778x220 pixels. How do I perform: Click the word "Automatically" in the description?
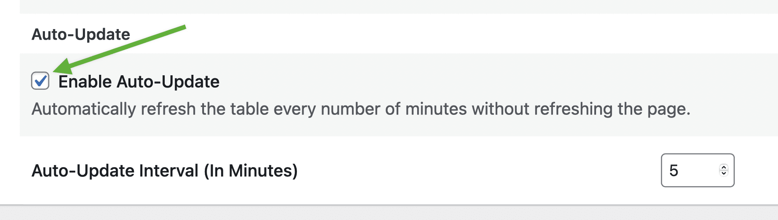click(84, 109)
